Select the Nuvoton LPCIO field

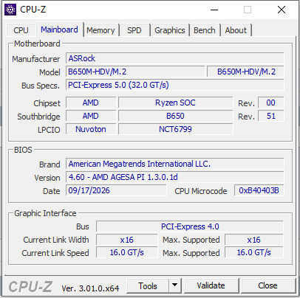[91, 129]
